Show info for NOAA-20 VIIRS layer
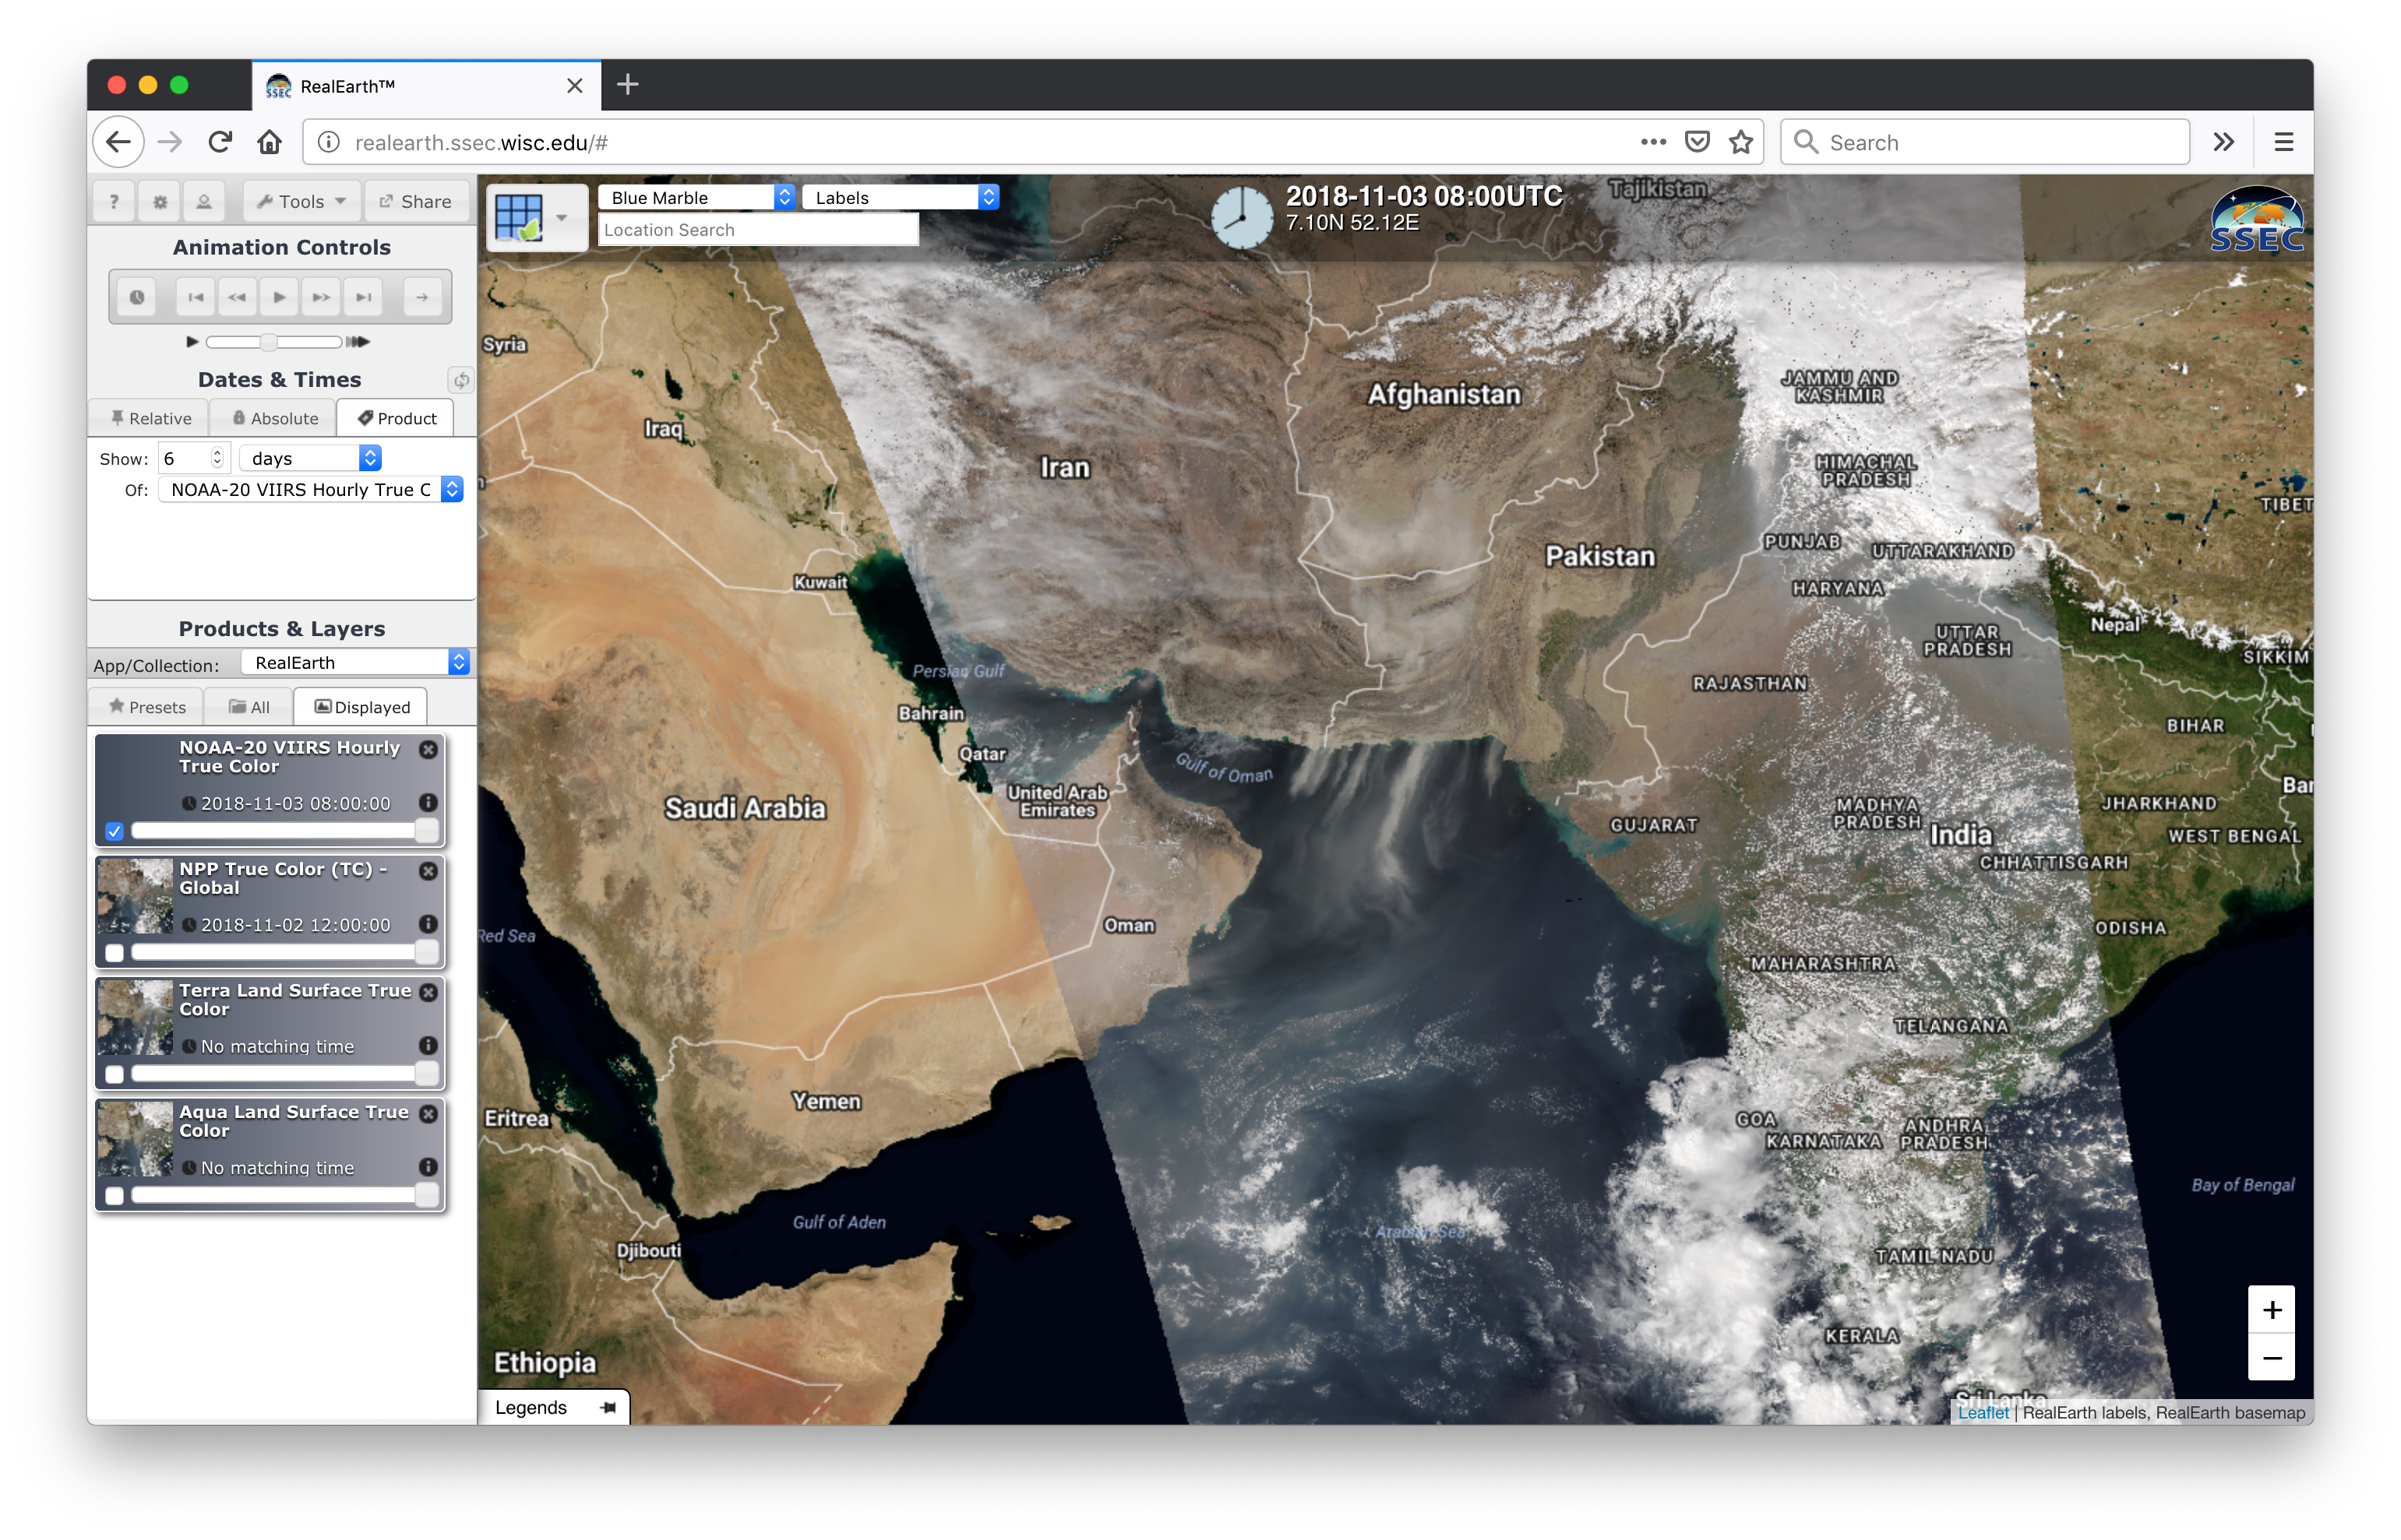This screenshot has height=1540, width=2401. (428, 802)
